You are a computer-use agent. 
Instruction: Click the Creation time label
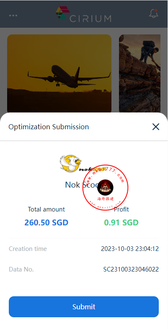coord(28,249)
